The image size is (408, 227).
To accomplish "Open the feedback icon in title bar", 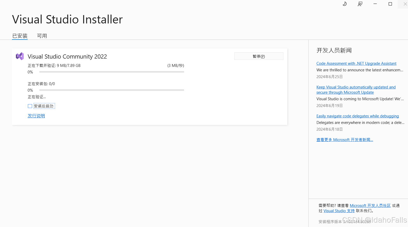I will pyautogui.click(x=360, y=4).
